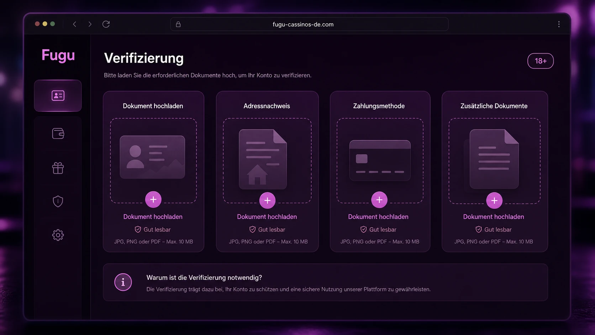This screenshot has height=335, width=595.
Task: Click the Adressnachweis card title
Action: pos(267,106)
